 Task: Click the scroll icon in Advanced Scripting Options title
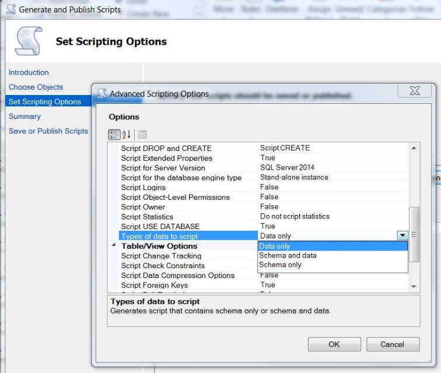click(102, 94)
